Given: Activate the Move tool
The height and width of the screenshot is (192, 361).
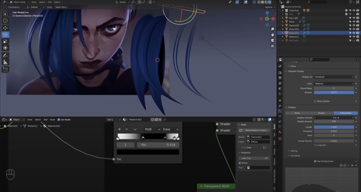Looking at the screenshot, I should 5,28.
